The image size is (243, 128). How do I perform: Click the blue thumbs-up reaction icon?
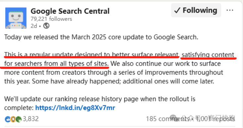click(8, 119)
